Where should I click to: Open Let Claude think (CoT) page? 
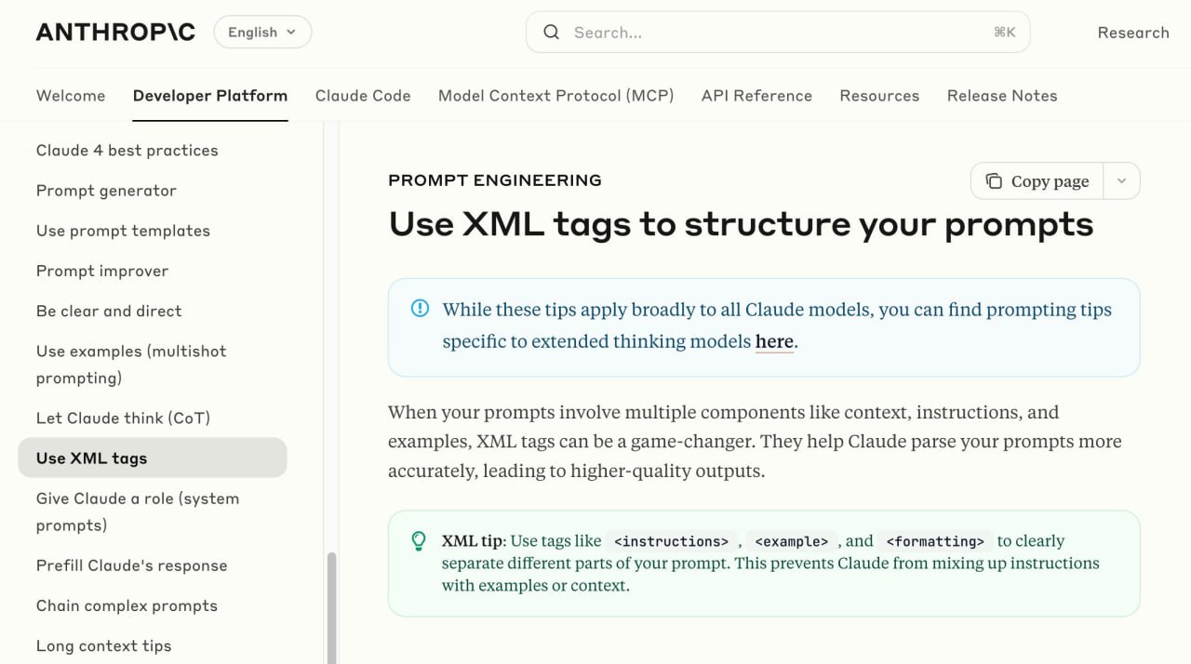tap(123, 418)
